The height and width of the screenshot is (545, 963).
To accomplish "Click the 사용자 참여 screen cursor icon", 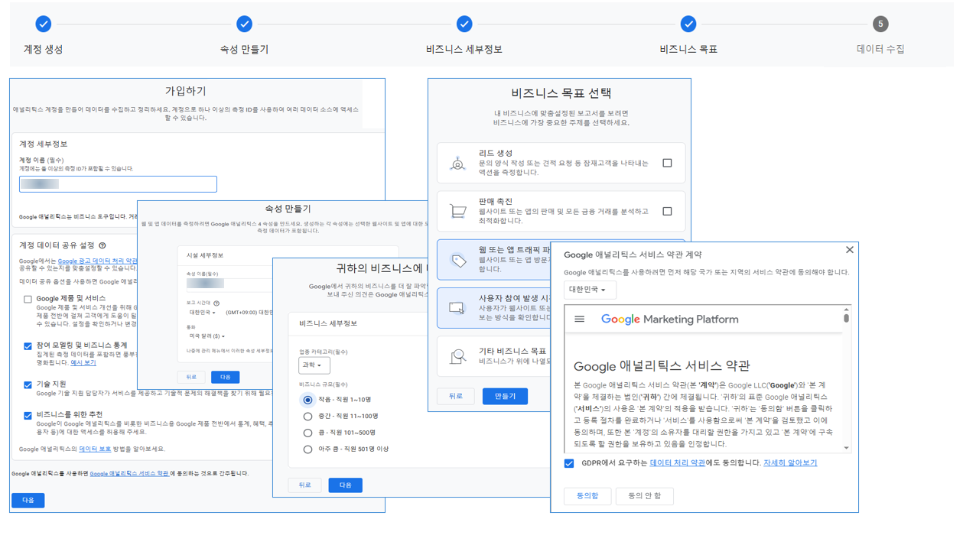I will click(457, 308).
